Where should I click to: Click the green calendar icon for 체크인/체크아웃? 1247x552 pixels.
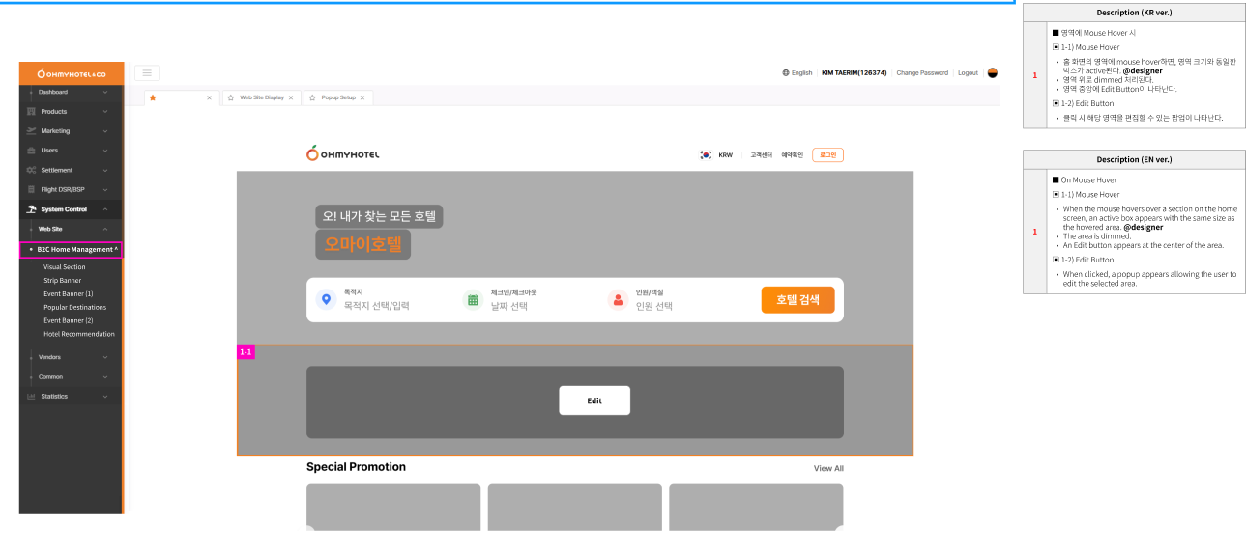[473, 299]
